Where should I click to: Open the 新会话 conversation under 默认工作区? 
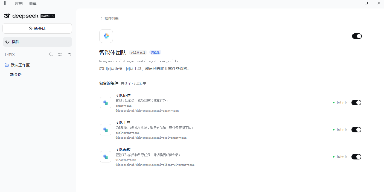[16, 75]
